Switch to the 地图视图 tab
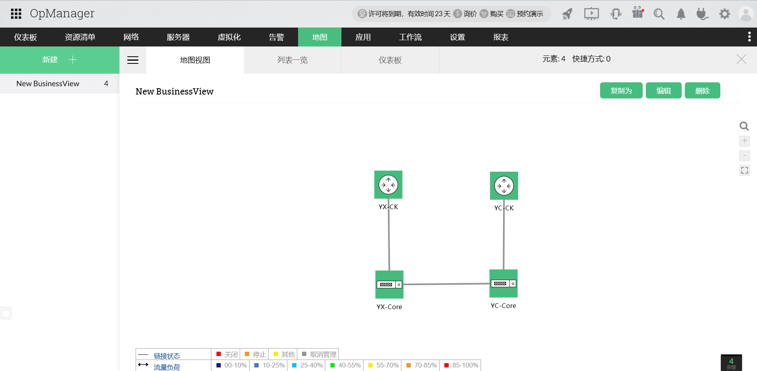Screen dimensions: 757x371 point(195,60)
